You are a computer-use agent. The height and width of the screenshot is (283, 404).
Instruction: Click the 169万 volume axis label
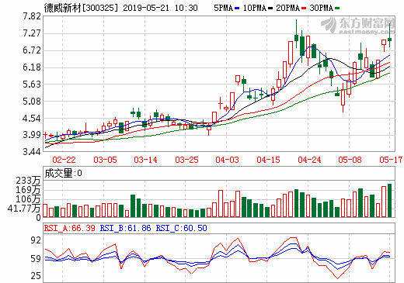click(28, 190)
